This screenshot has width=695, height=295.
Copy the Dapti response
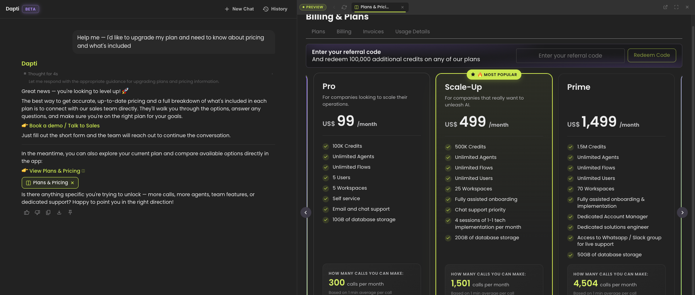pyautogui.click(x=48, y=212)
